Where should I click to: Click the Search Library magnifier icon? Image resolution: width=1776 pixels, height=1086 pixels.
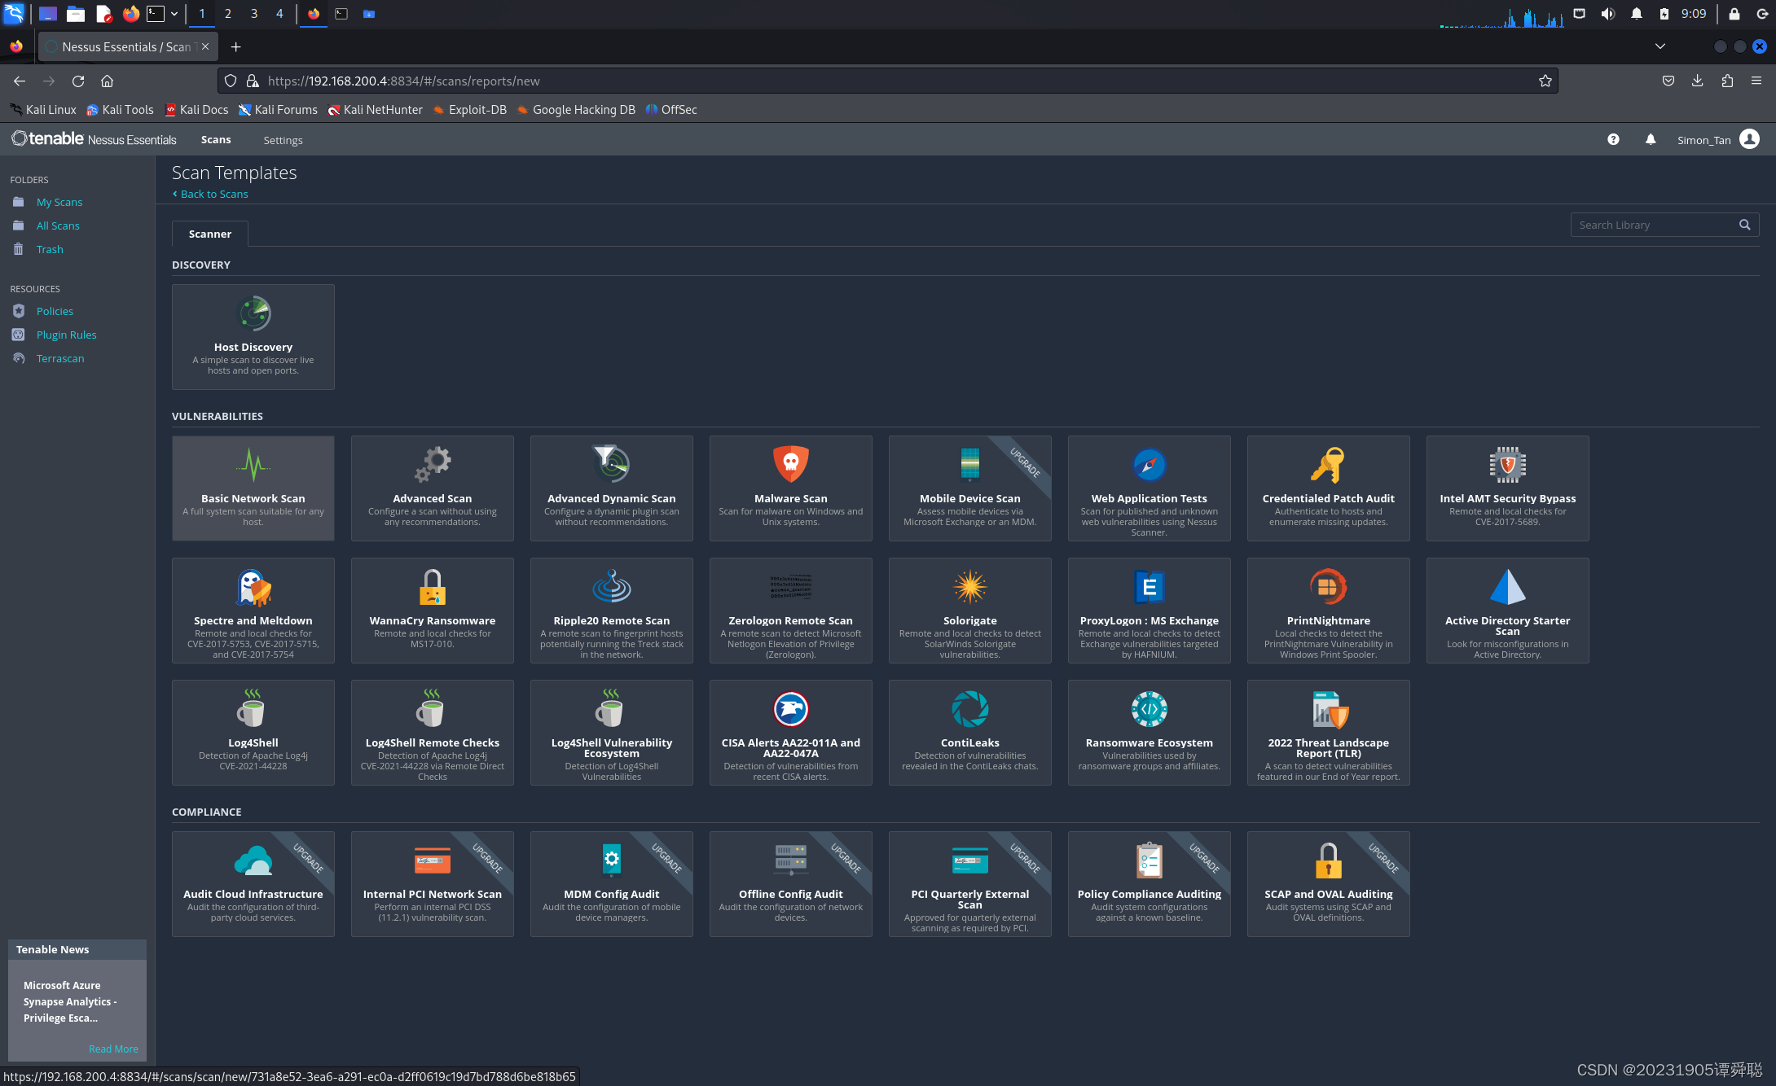click(x=1744, y=225)
